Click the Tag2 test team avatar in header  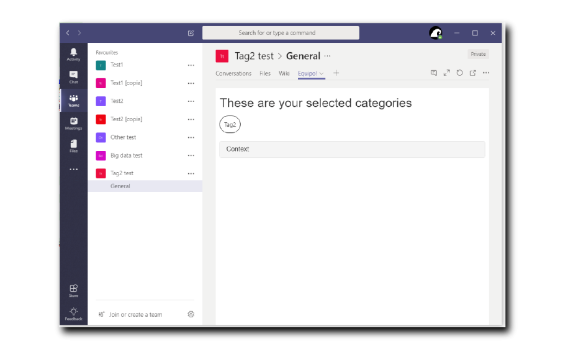pos(222,56)
